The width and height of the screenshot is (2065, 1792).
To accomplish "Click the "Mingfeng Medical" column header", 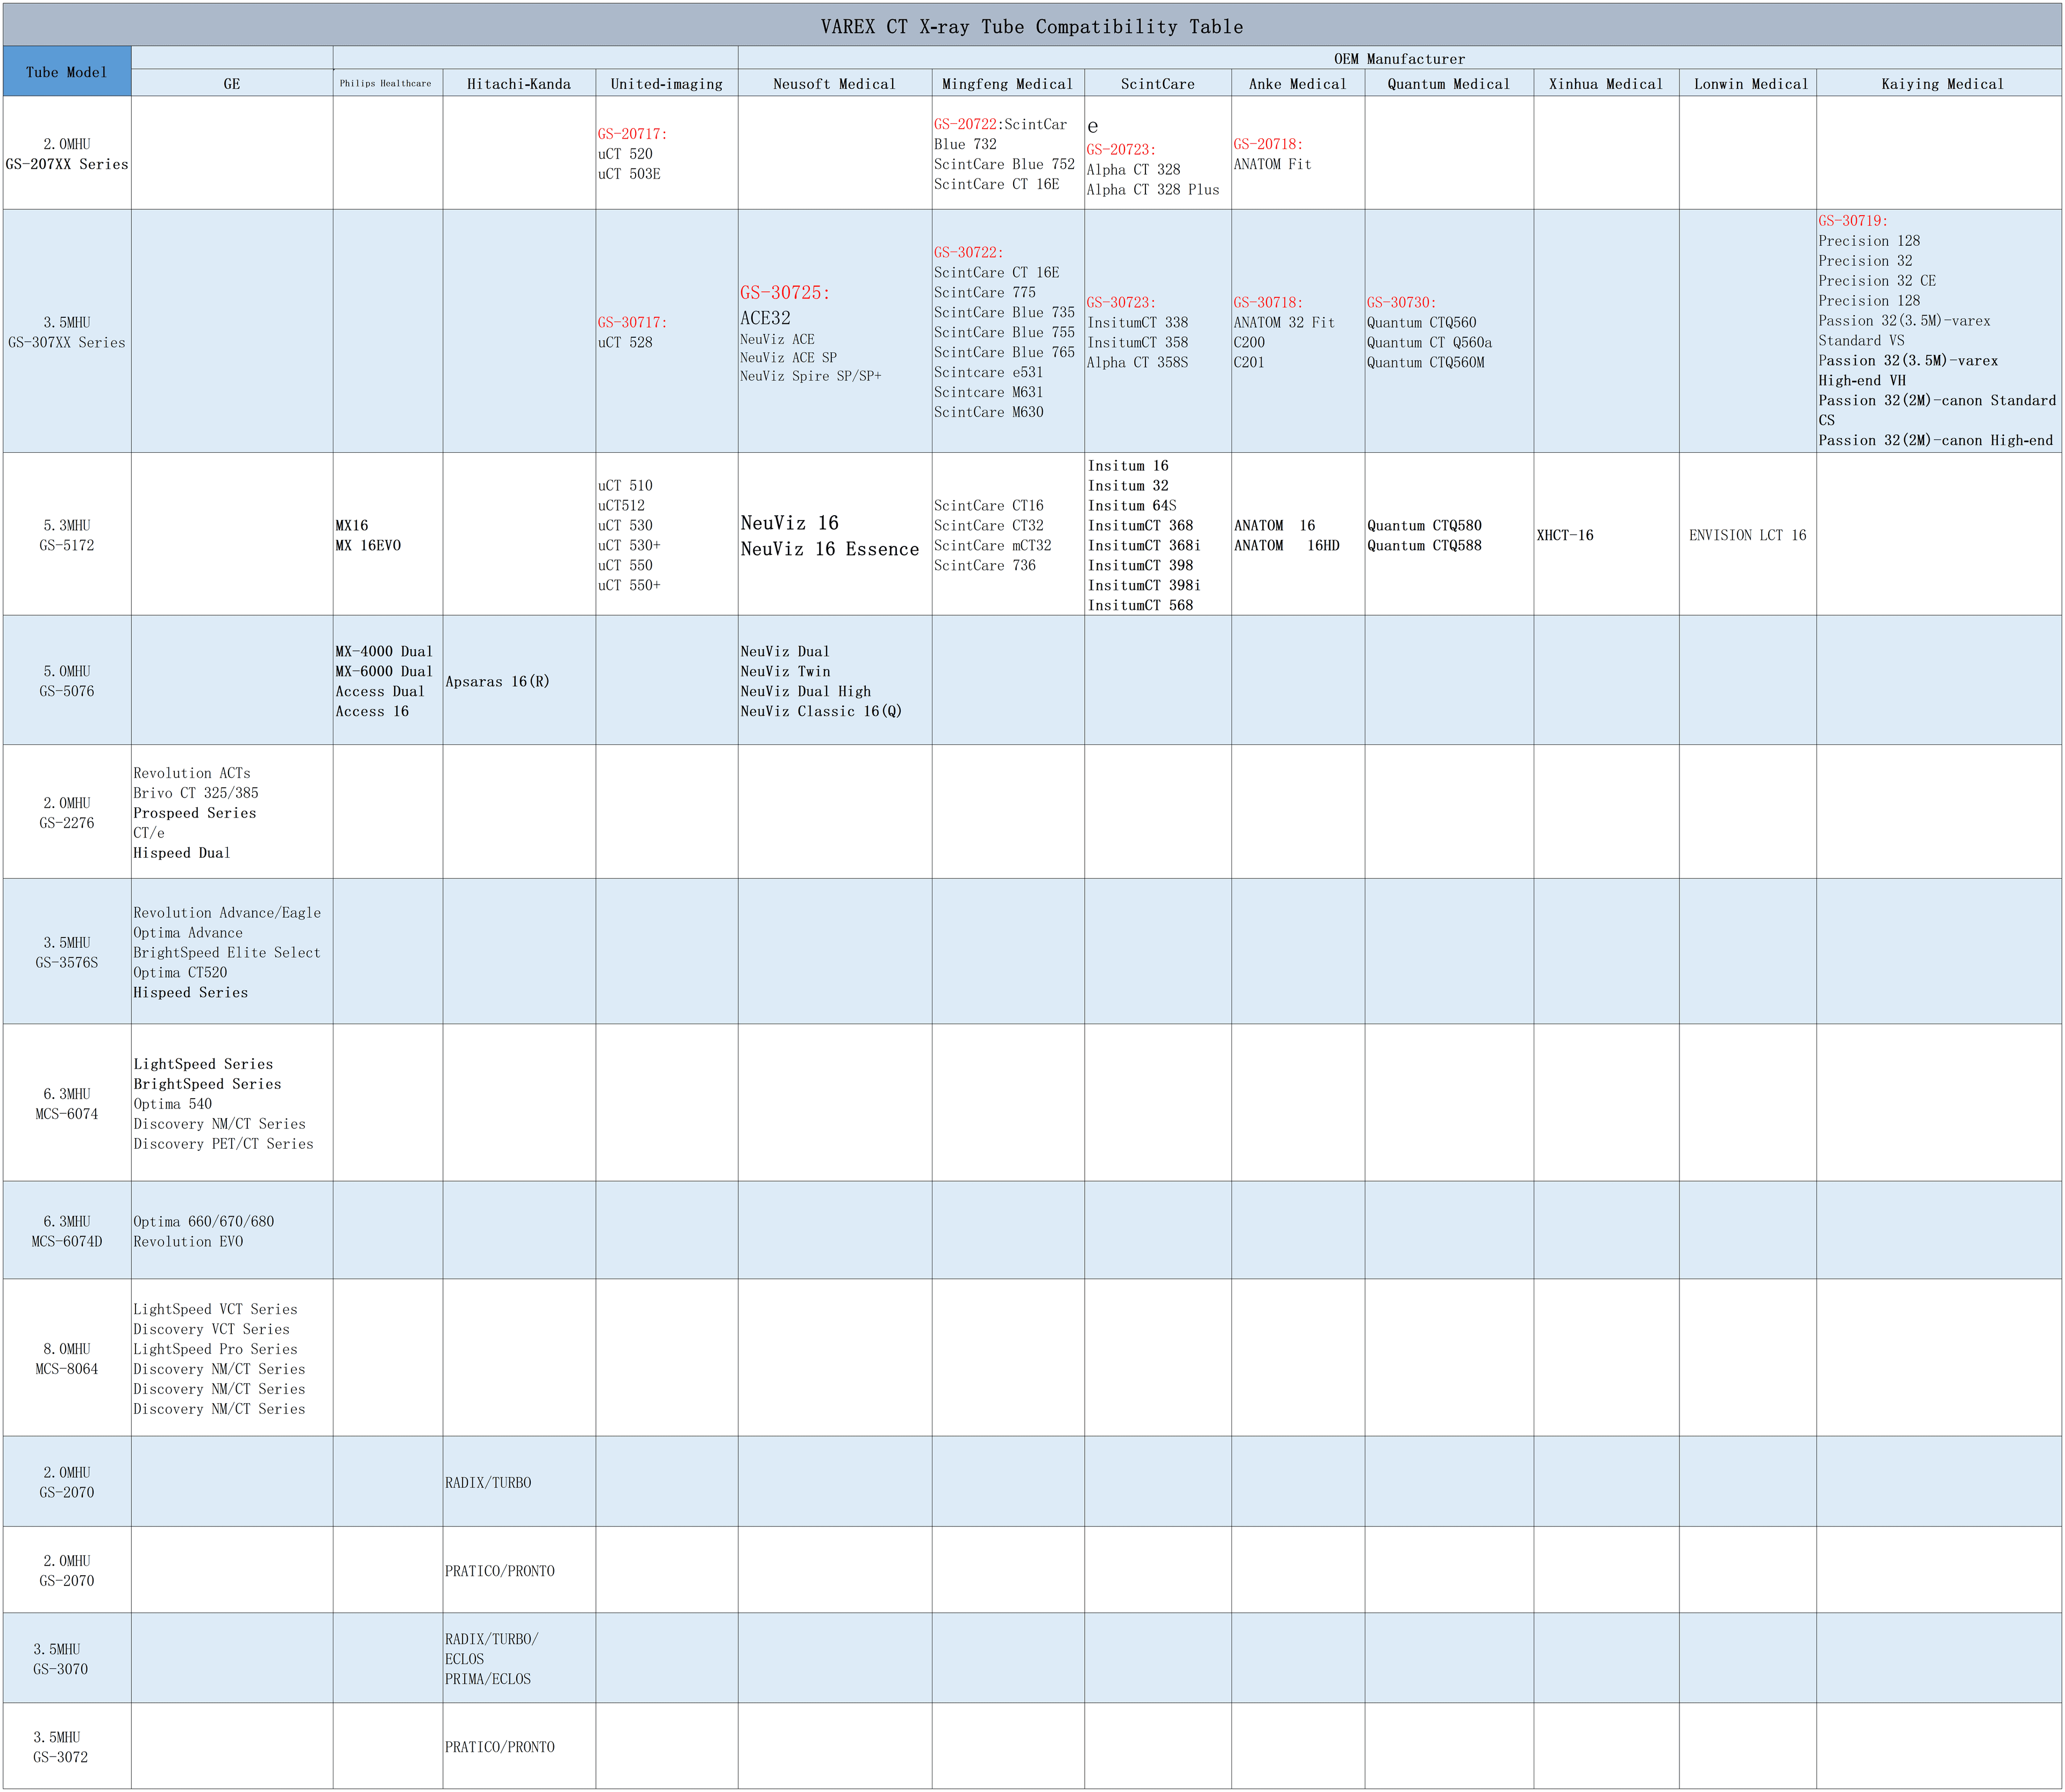I will [x=1008, y=84].
